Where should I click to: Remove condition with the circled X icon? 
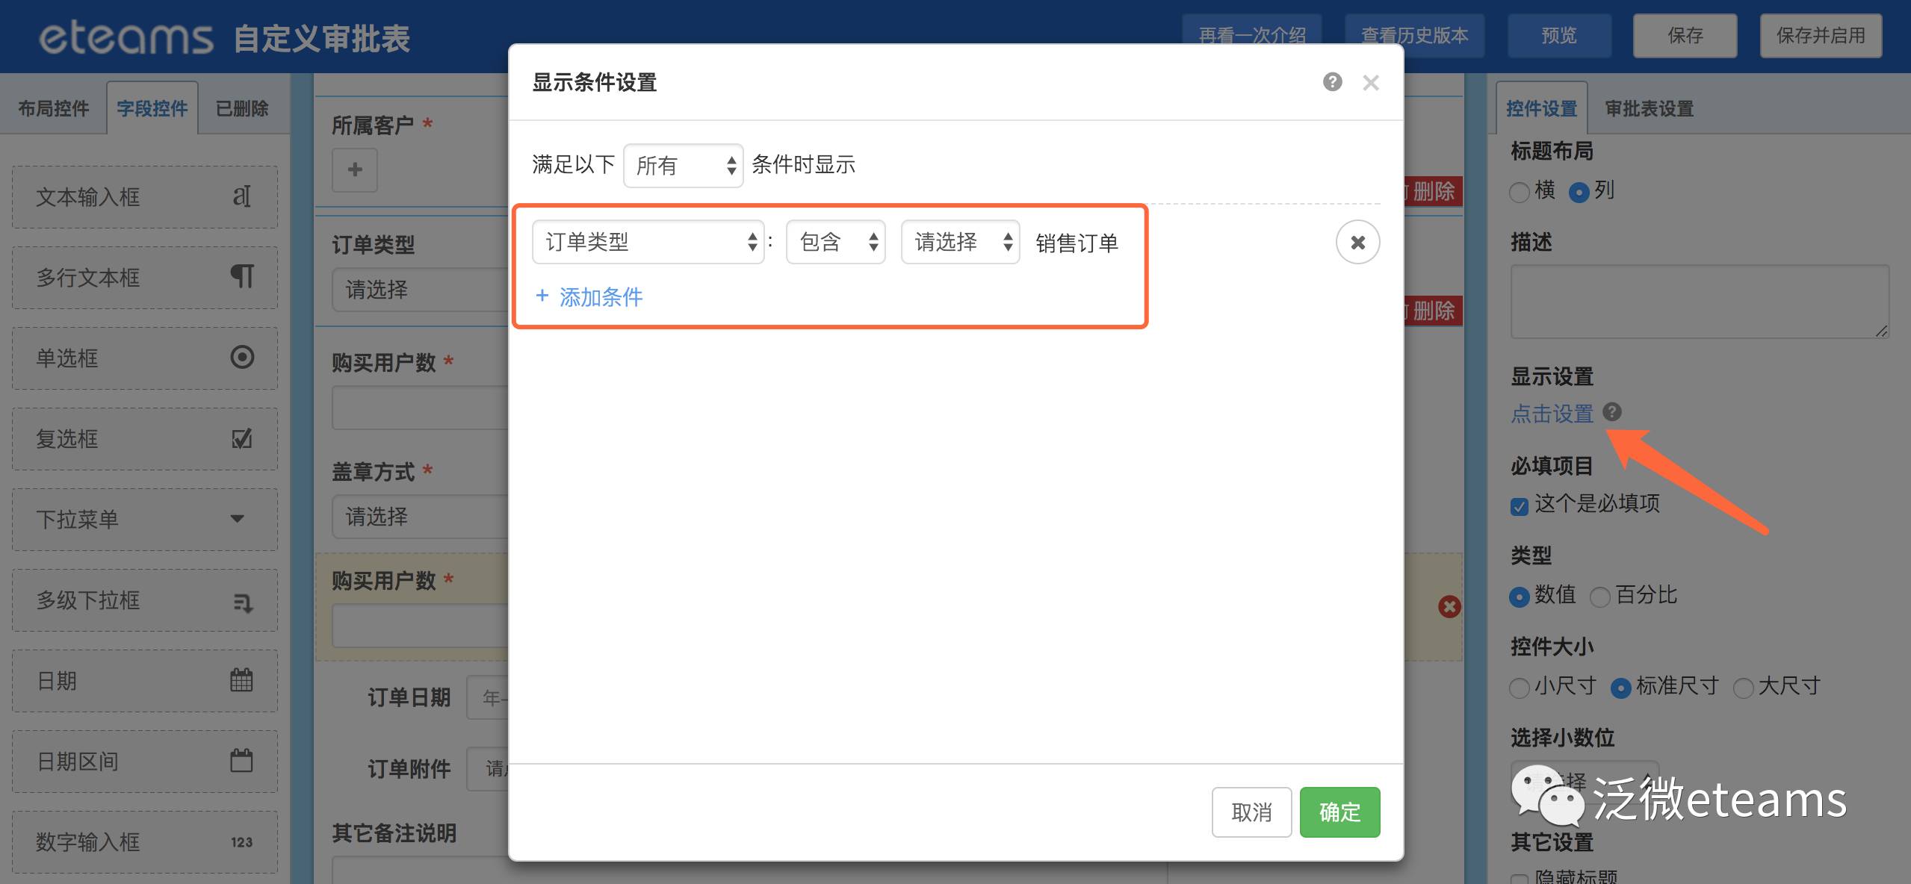click(x=1357, y=242)
